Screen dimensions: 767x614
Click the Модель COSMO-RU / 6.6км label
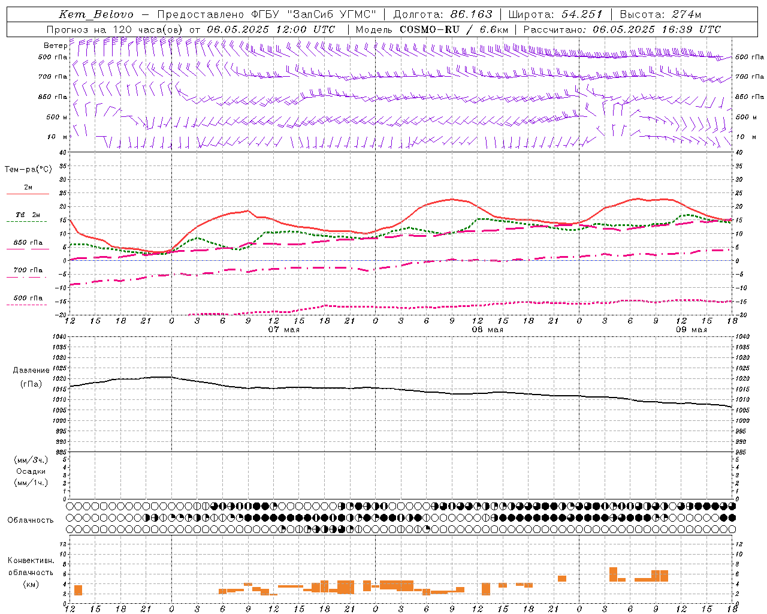point(432,29)
